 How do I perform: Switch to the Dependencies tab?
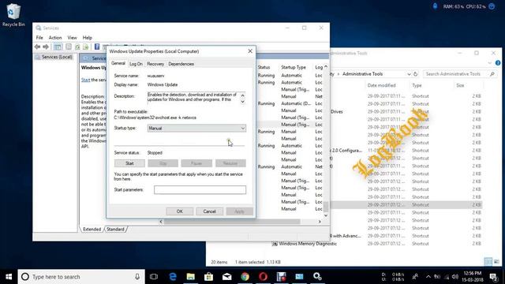pyautogui.click(x=181, y=64)
